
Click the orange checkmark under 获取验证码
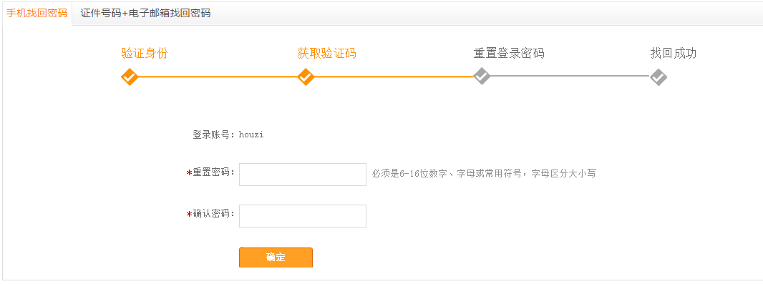[x=306, y=77]
